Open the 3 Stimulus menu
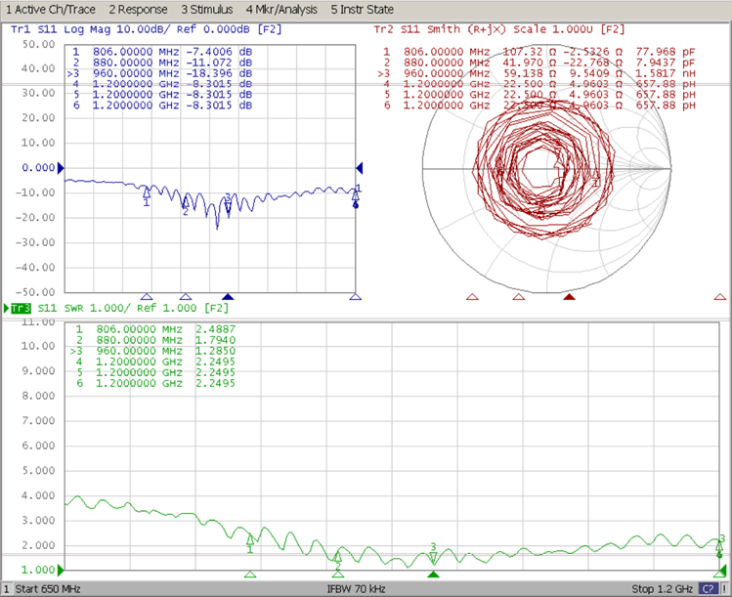Screen dimensions: 732x597 pos(208,9)
